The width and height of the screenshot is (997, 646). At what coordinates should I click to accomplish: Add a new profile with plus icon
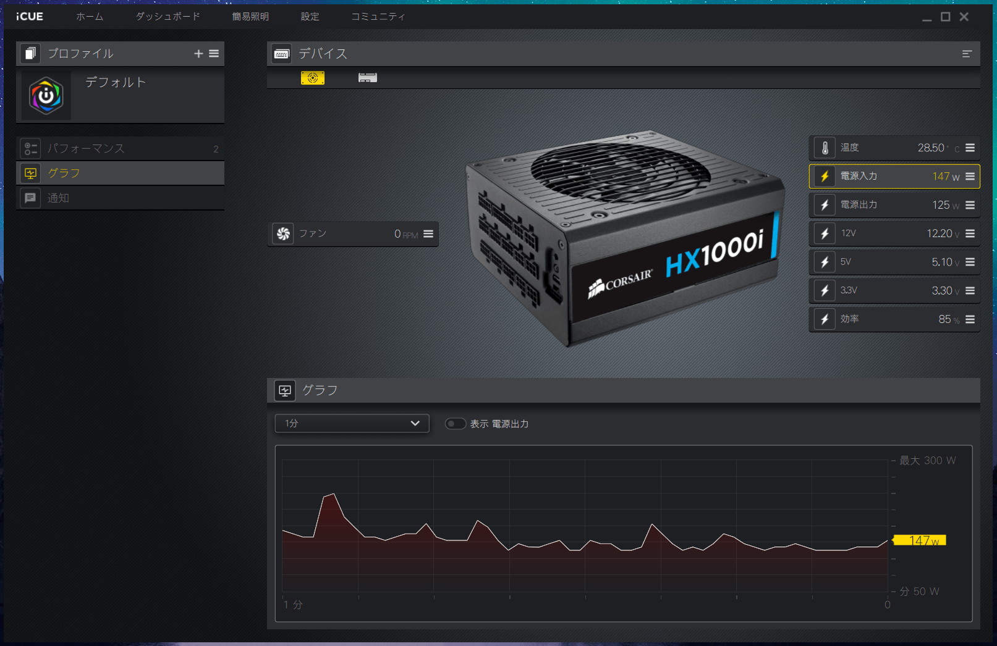[198, 54]
